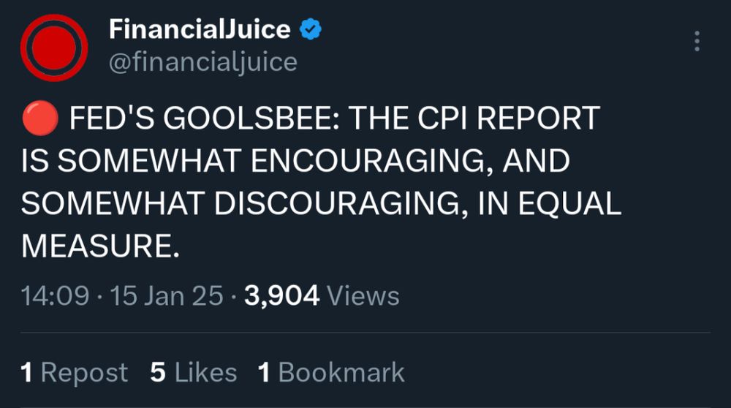View the 1 Repost list
Viewport: 731px width, 408px height.
(74, 372)
